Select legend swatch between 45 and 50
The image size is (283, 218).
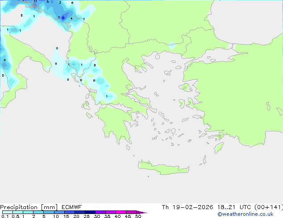(131, 212)
